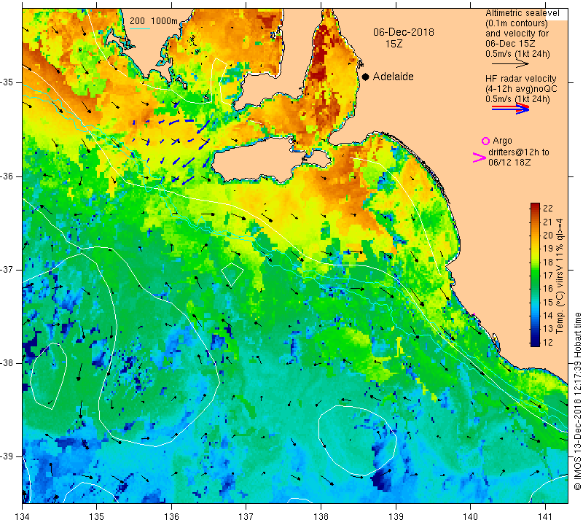Click colorbar value 14
Screen dimensions: 583x525
548,316
